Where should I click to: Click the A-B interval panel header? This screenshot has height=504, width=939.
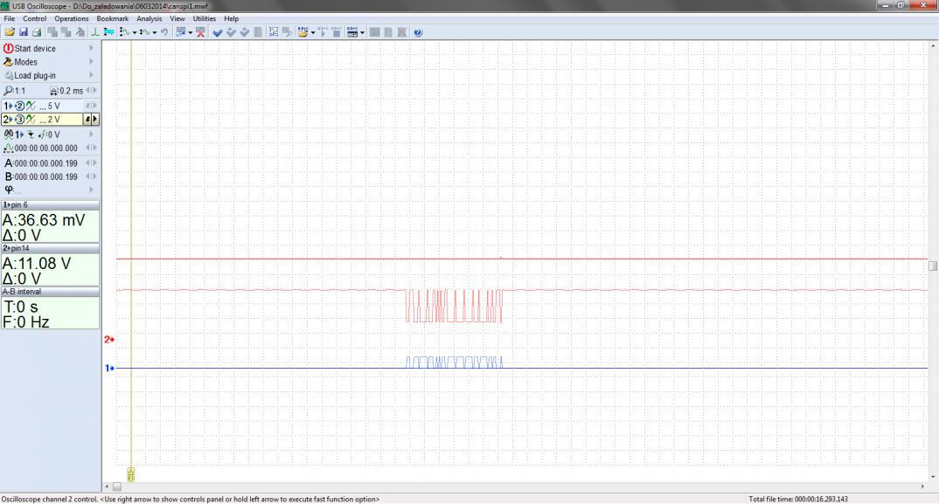[x=51, y=292]
